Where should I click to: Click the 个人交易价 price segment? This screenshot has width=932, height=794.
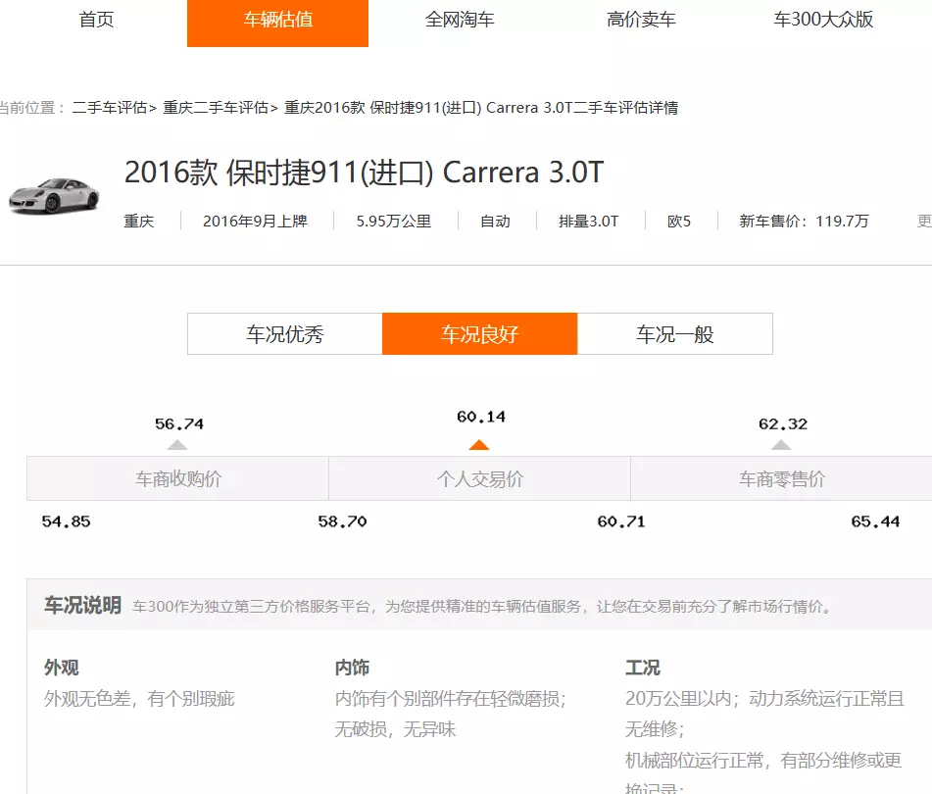click(x=479, y=478)
